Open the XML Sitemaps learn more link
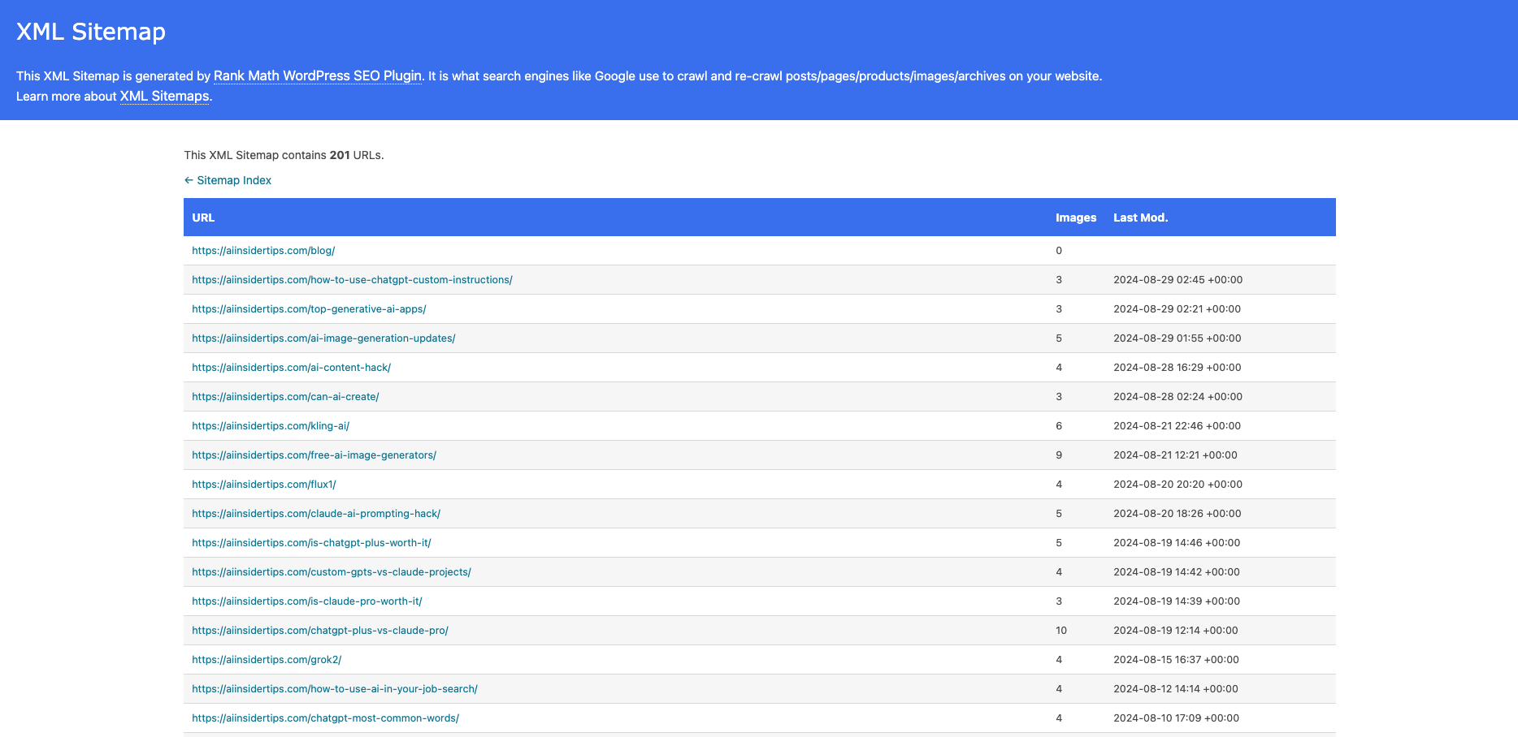Image resolution: width=1518 pixels, height=737 pixels. (163, 96)
